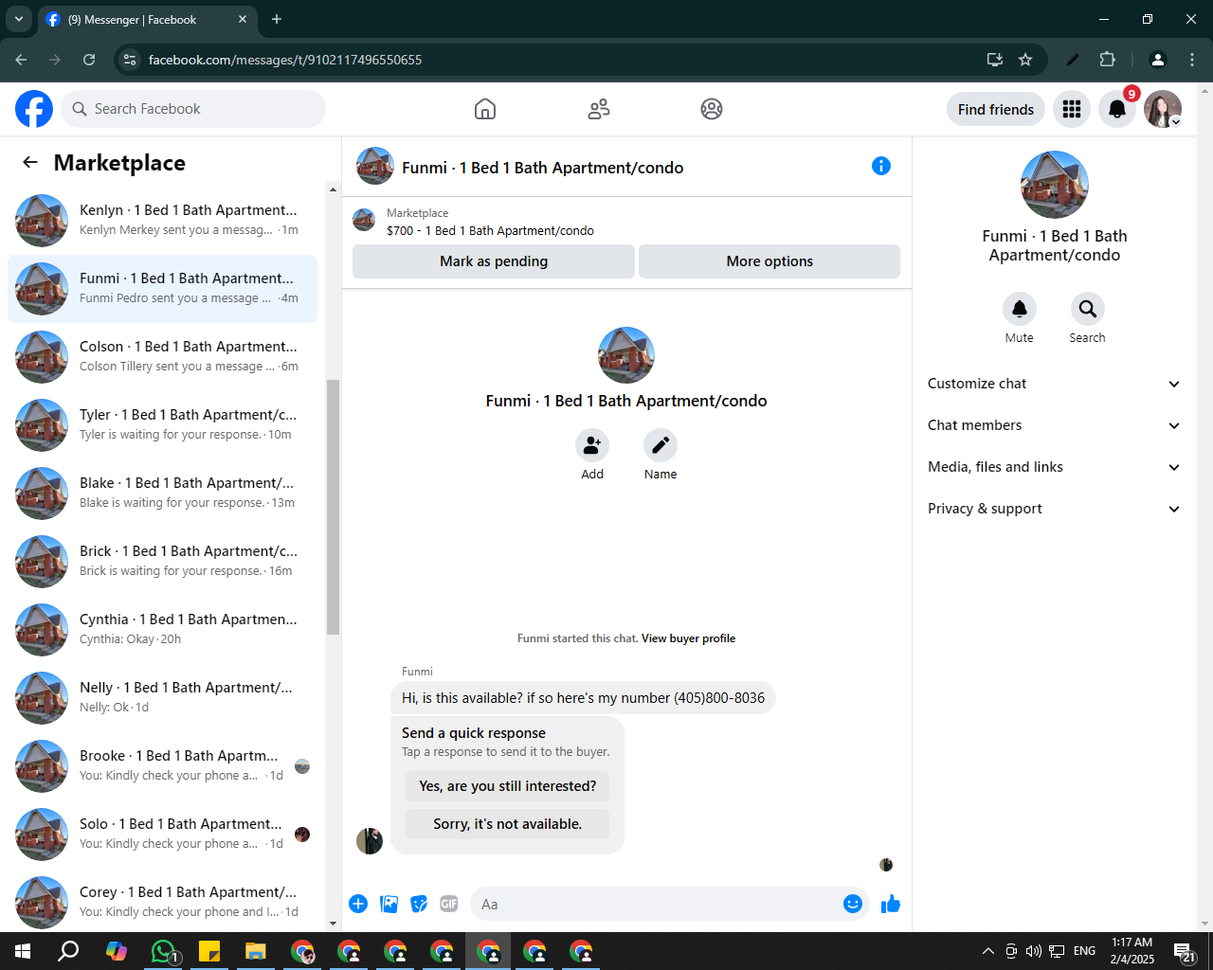Screen dimensions: 1213x970
Task: Open Blake's apartment conversation
Action: [x=162, y=493]
